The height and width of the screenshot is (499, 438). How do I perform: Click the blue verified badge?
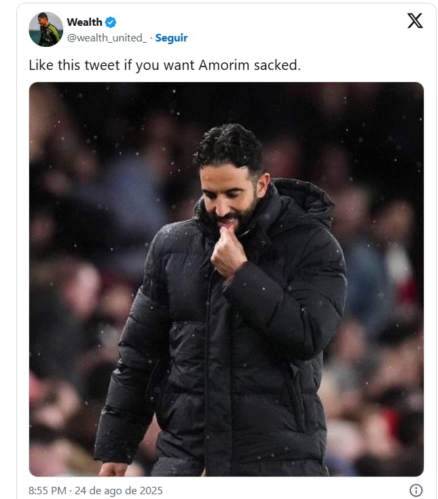(111, 23)
